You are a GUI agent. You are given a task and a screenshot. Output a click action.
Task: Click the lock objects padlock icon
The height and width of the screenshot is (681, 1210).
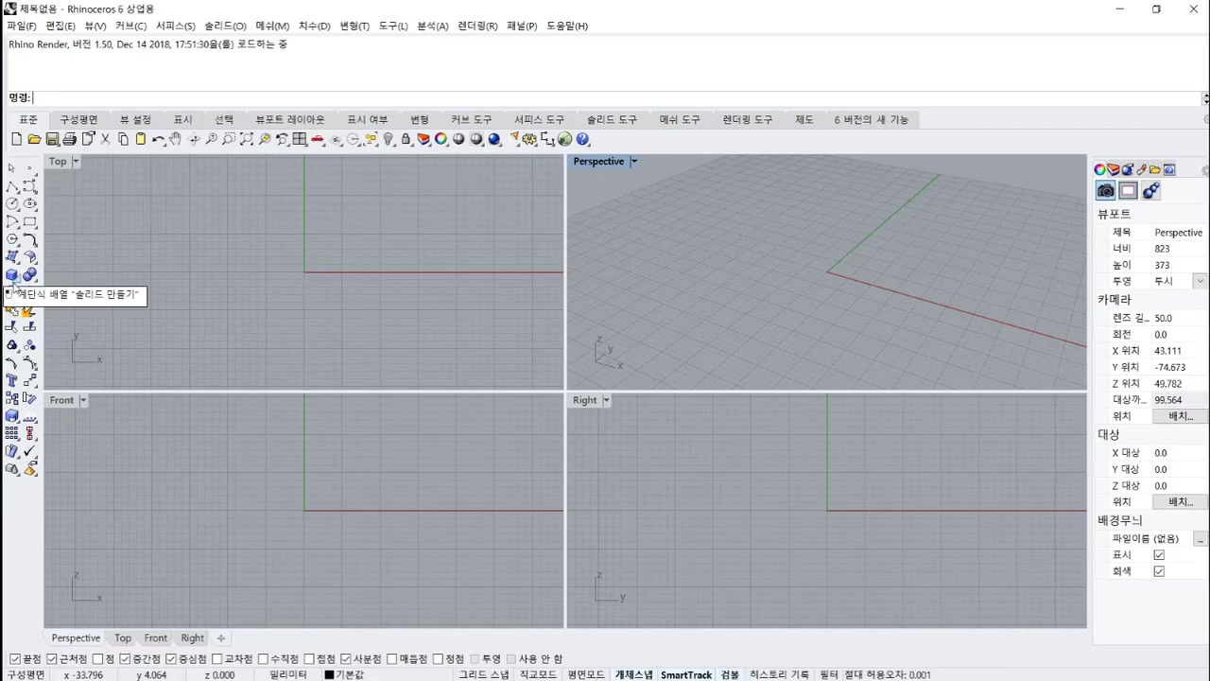click(x=406, y=139)
